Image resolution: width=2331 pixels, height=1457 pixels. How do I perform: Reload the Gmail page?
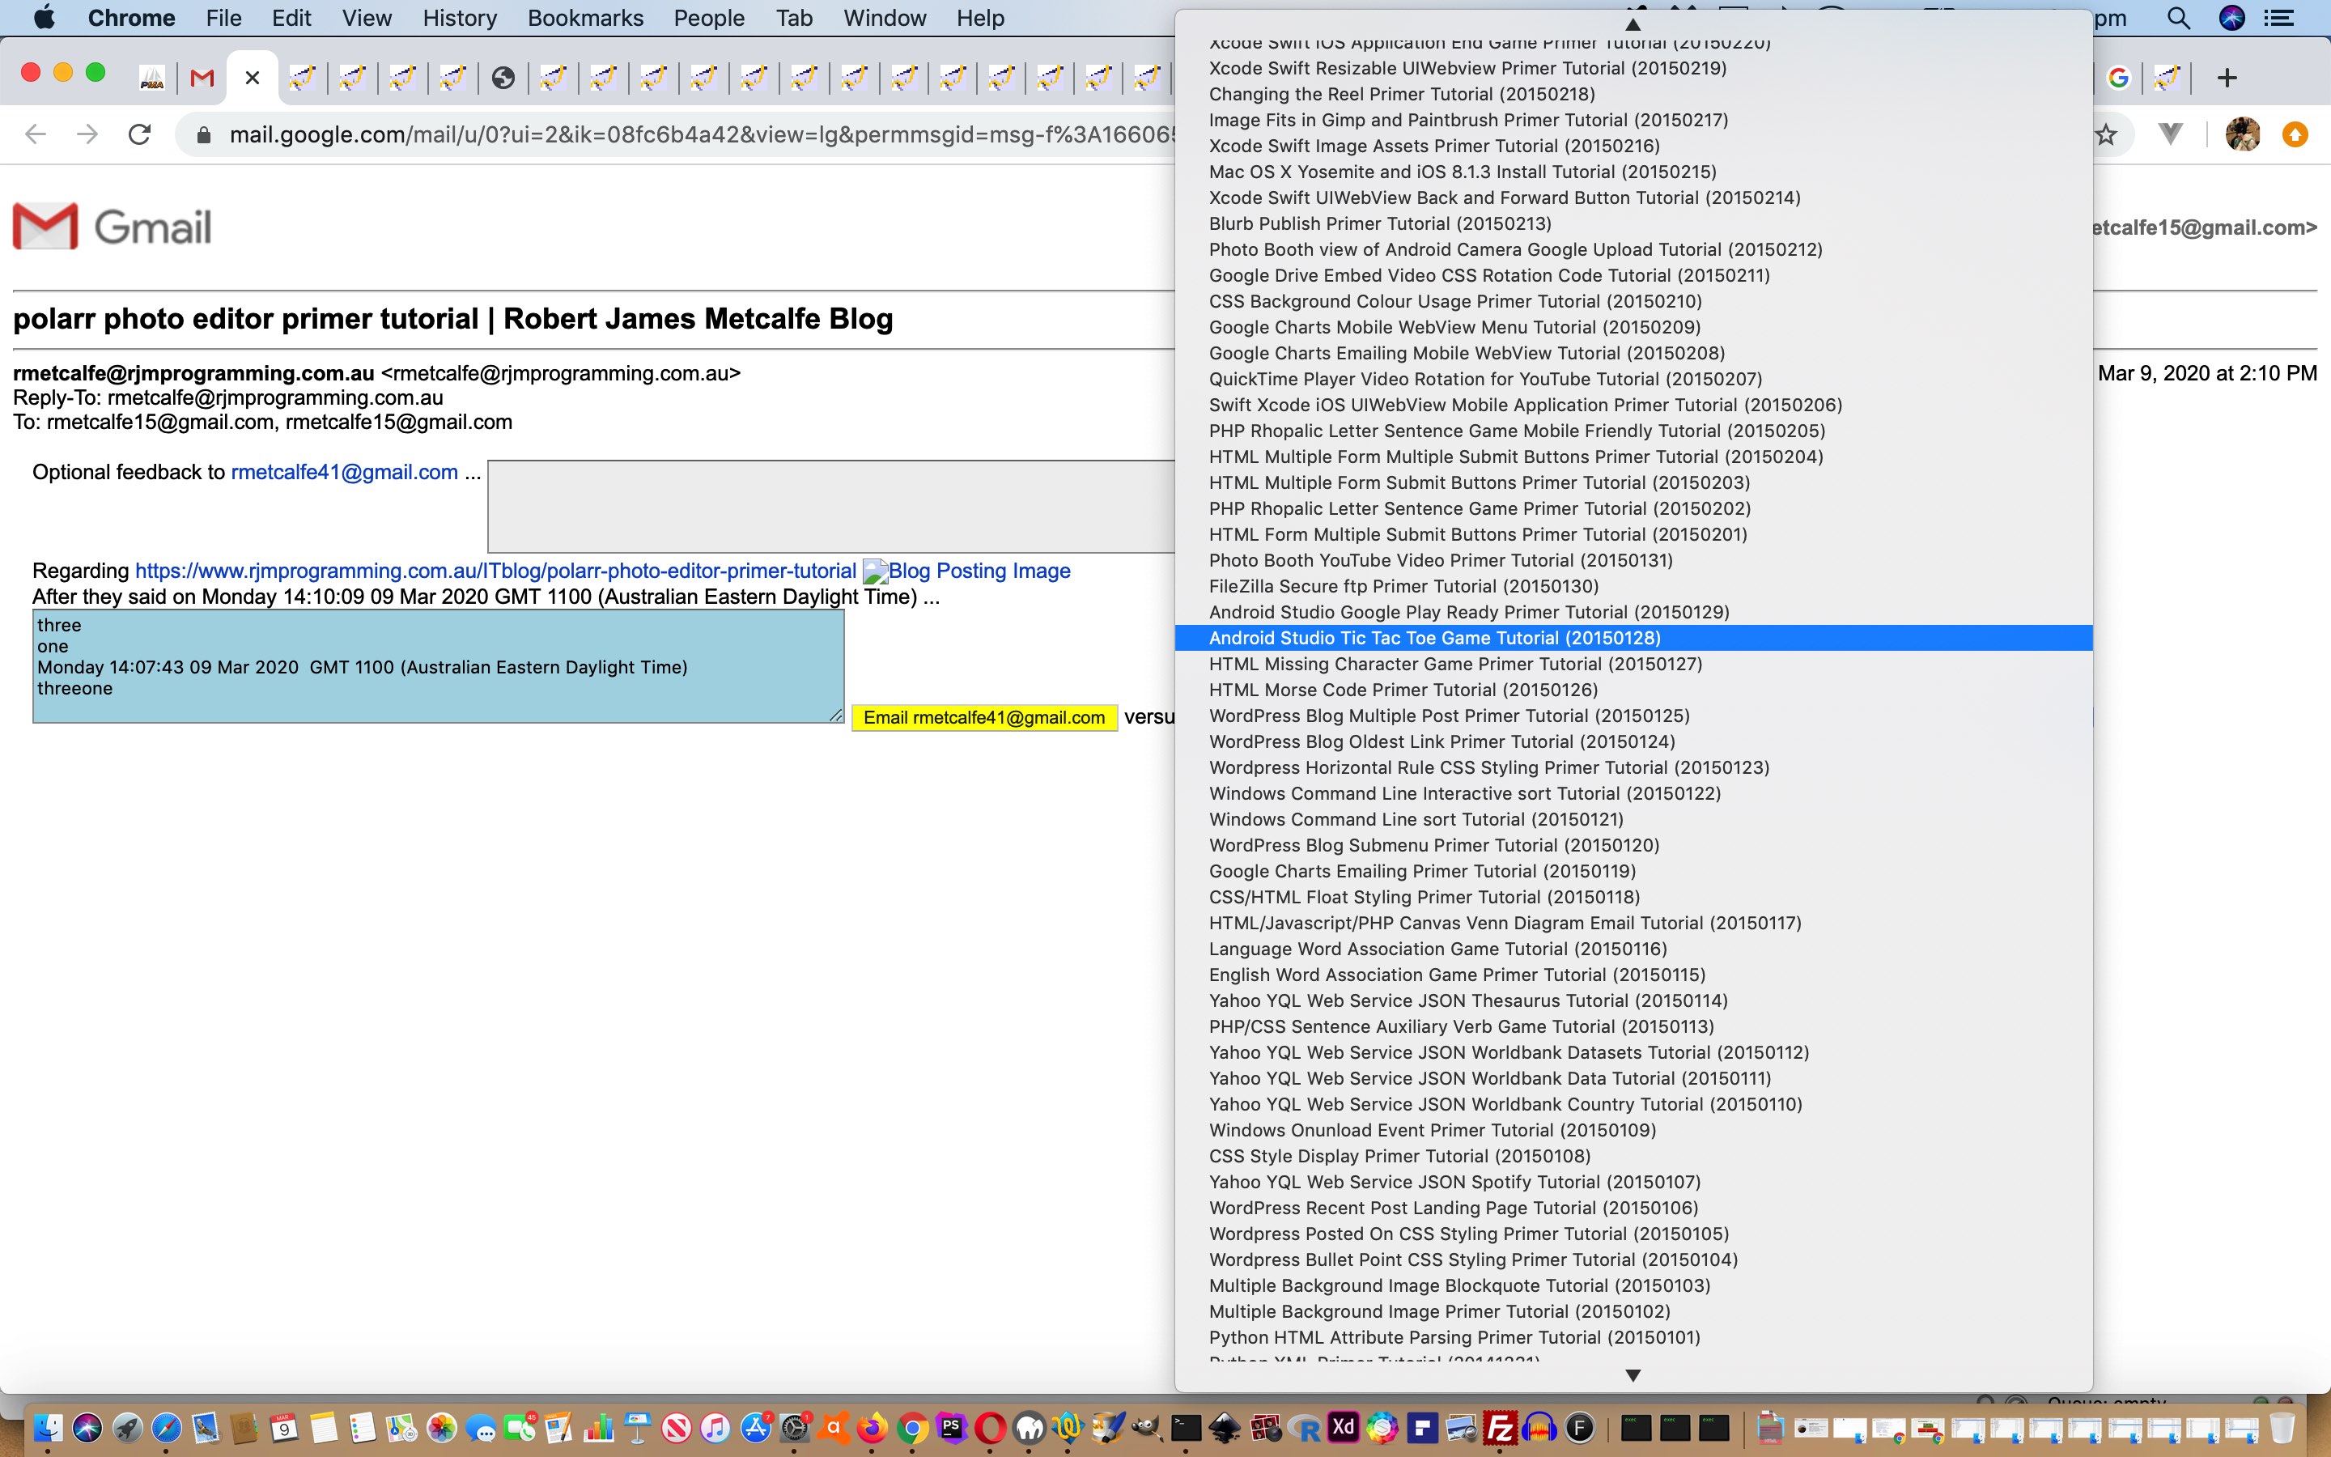[140, 134]
